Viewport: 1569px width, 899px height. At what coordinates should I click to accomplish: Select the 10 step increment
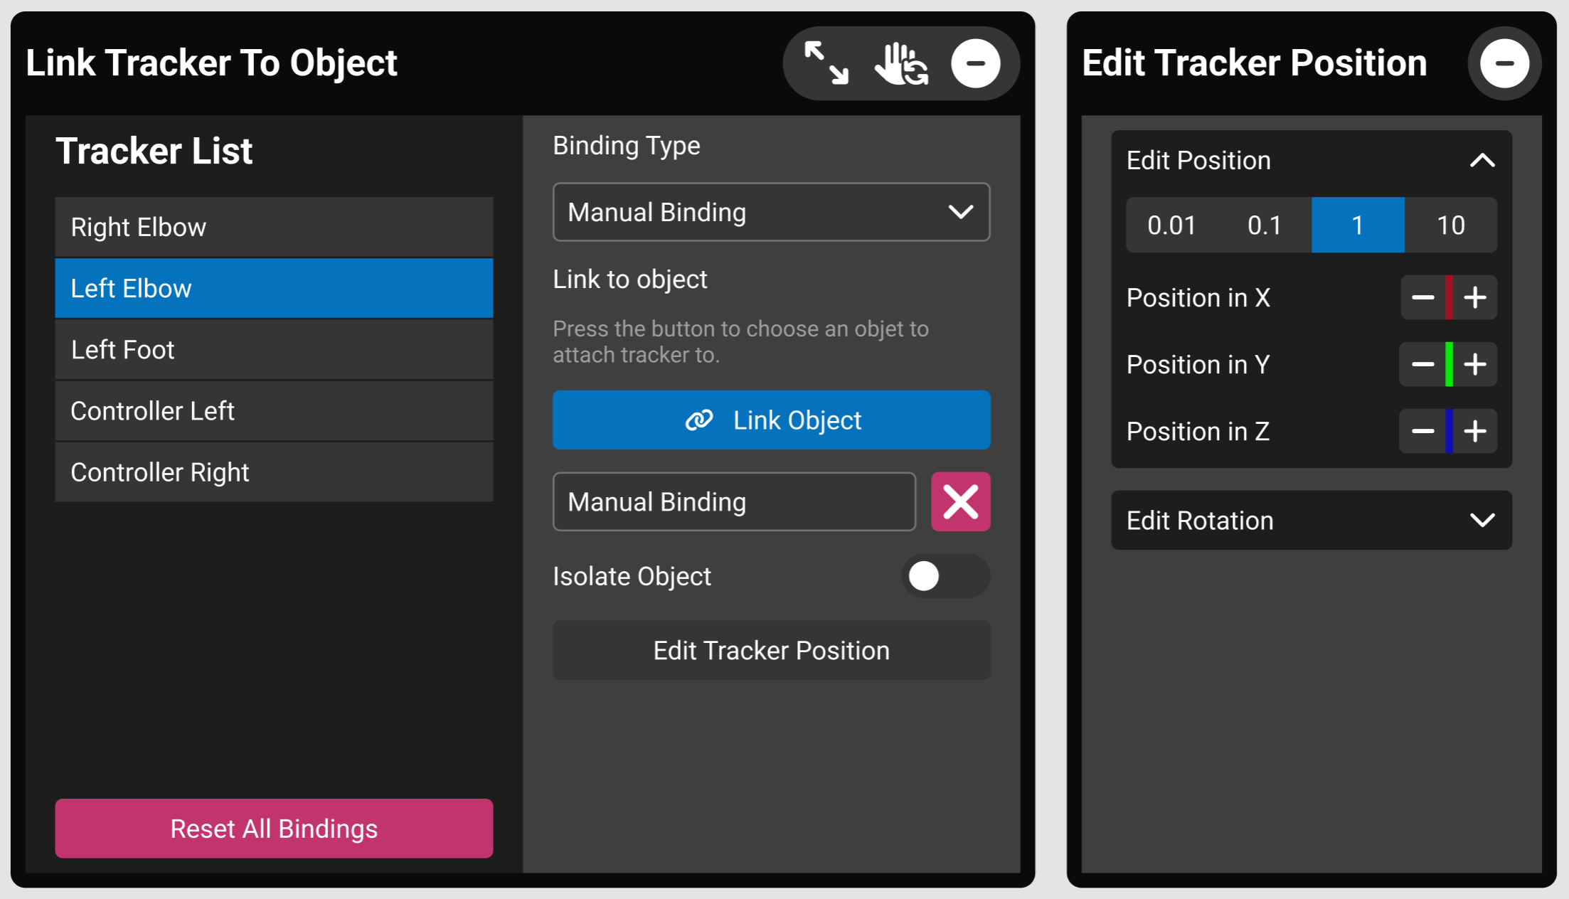tap(1451, 225)
